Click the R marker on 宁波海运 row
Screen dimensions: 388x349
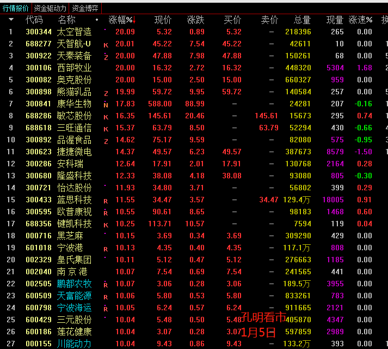click(106, 309)
